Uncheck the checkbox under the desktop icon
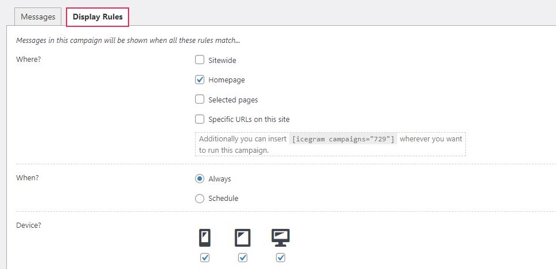This screenshot has width=556, height=269. [x=281, y=258]
